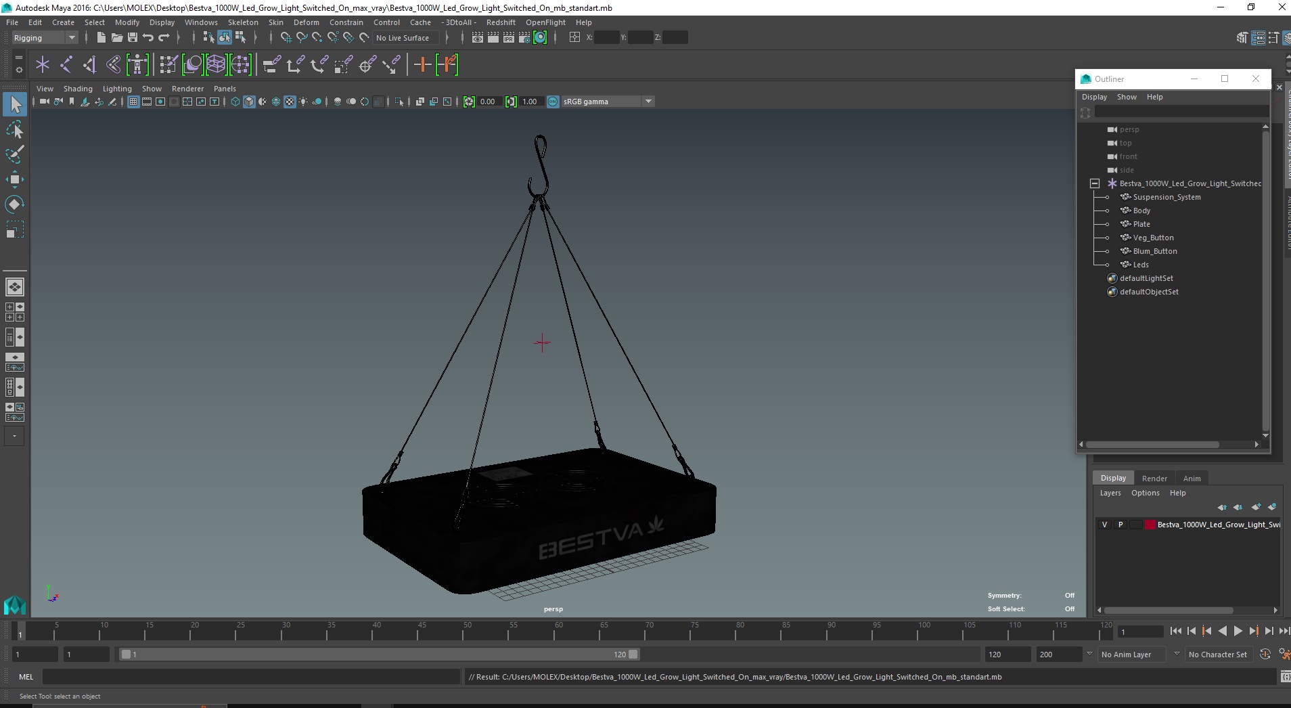The height and width of the screenshot is (708, 1291).
Task: Click the Set Key shelf icon
Action: 423,65
